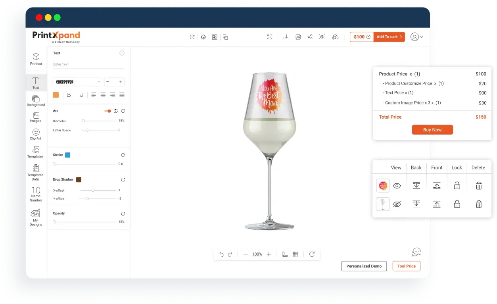Click the share icon in top toolbar

[310, 37]
